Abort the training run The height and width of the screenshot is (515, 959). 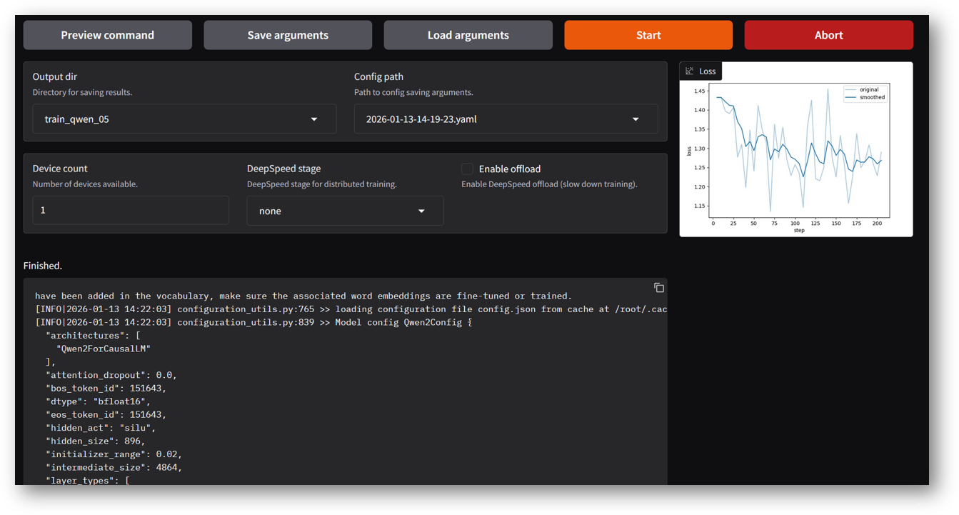828,34
